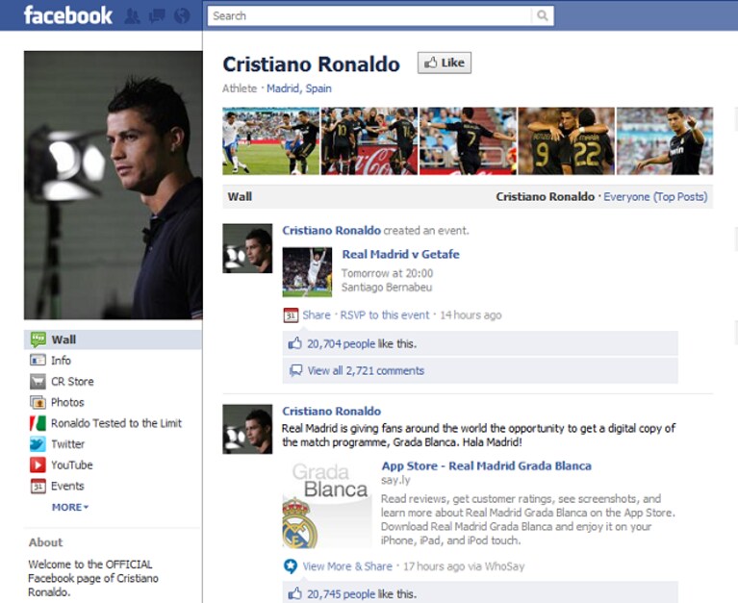The height and width of the screenshot is (603, 738).
Task: Open the friend requests icon
Action: [x=132, y=16]
